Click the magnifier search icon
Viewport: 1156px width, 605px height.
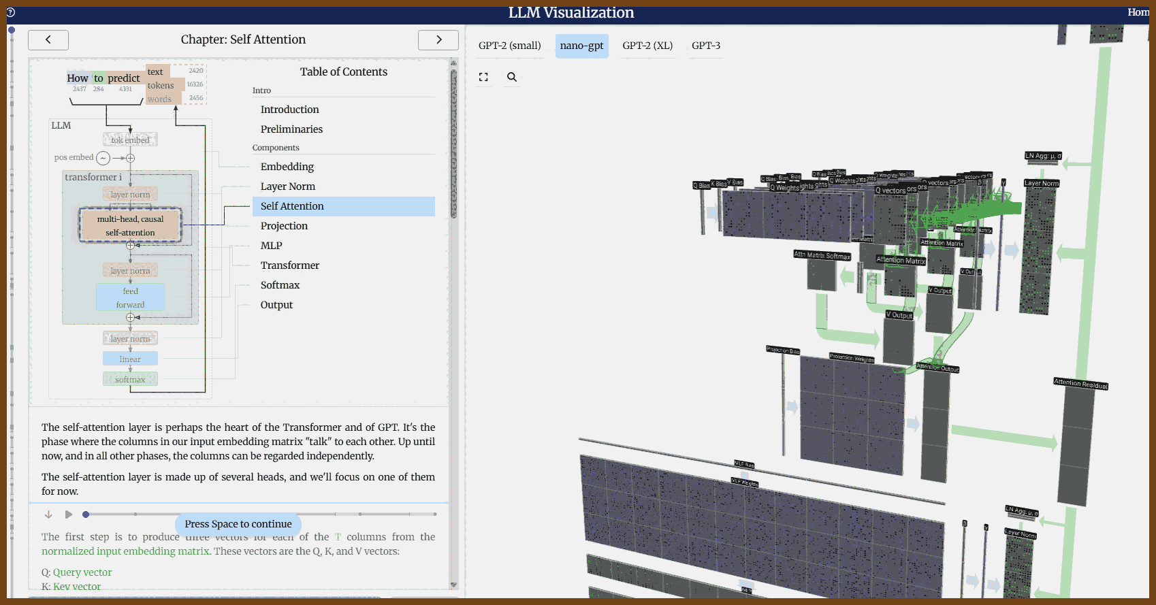512,78
